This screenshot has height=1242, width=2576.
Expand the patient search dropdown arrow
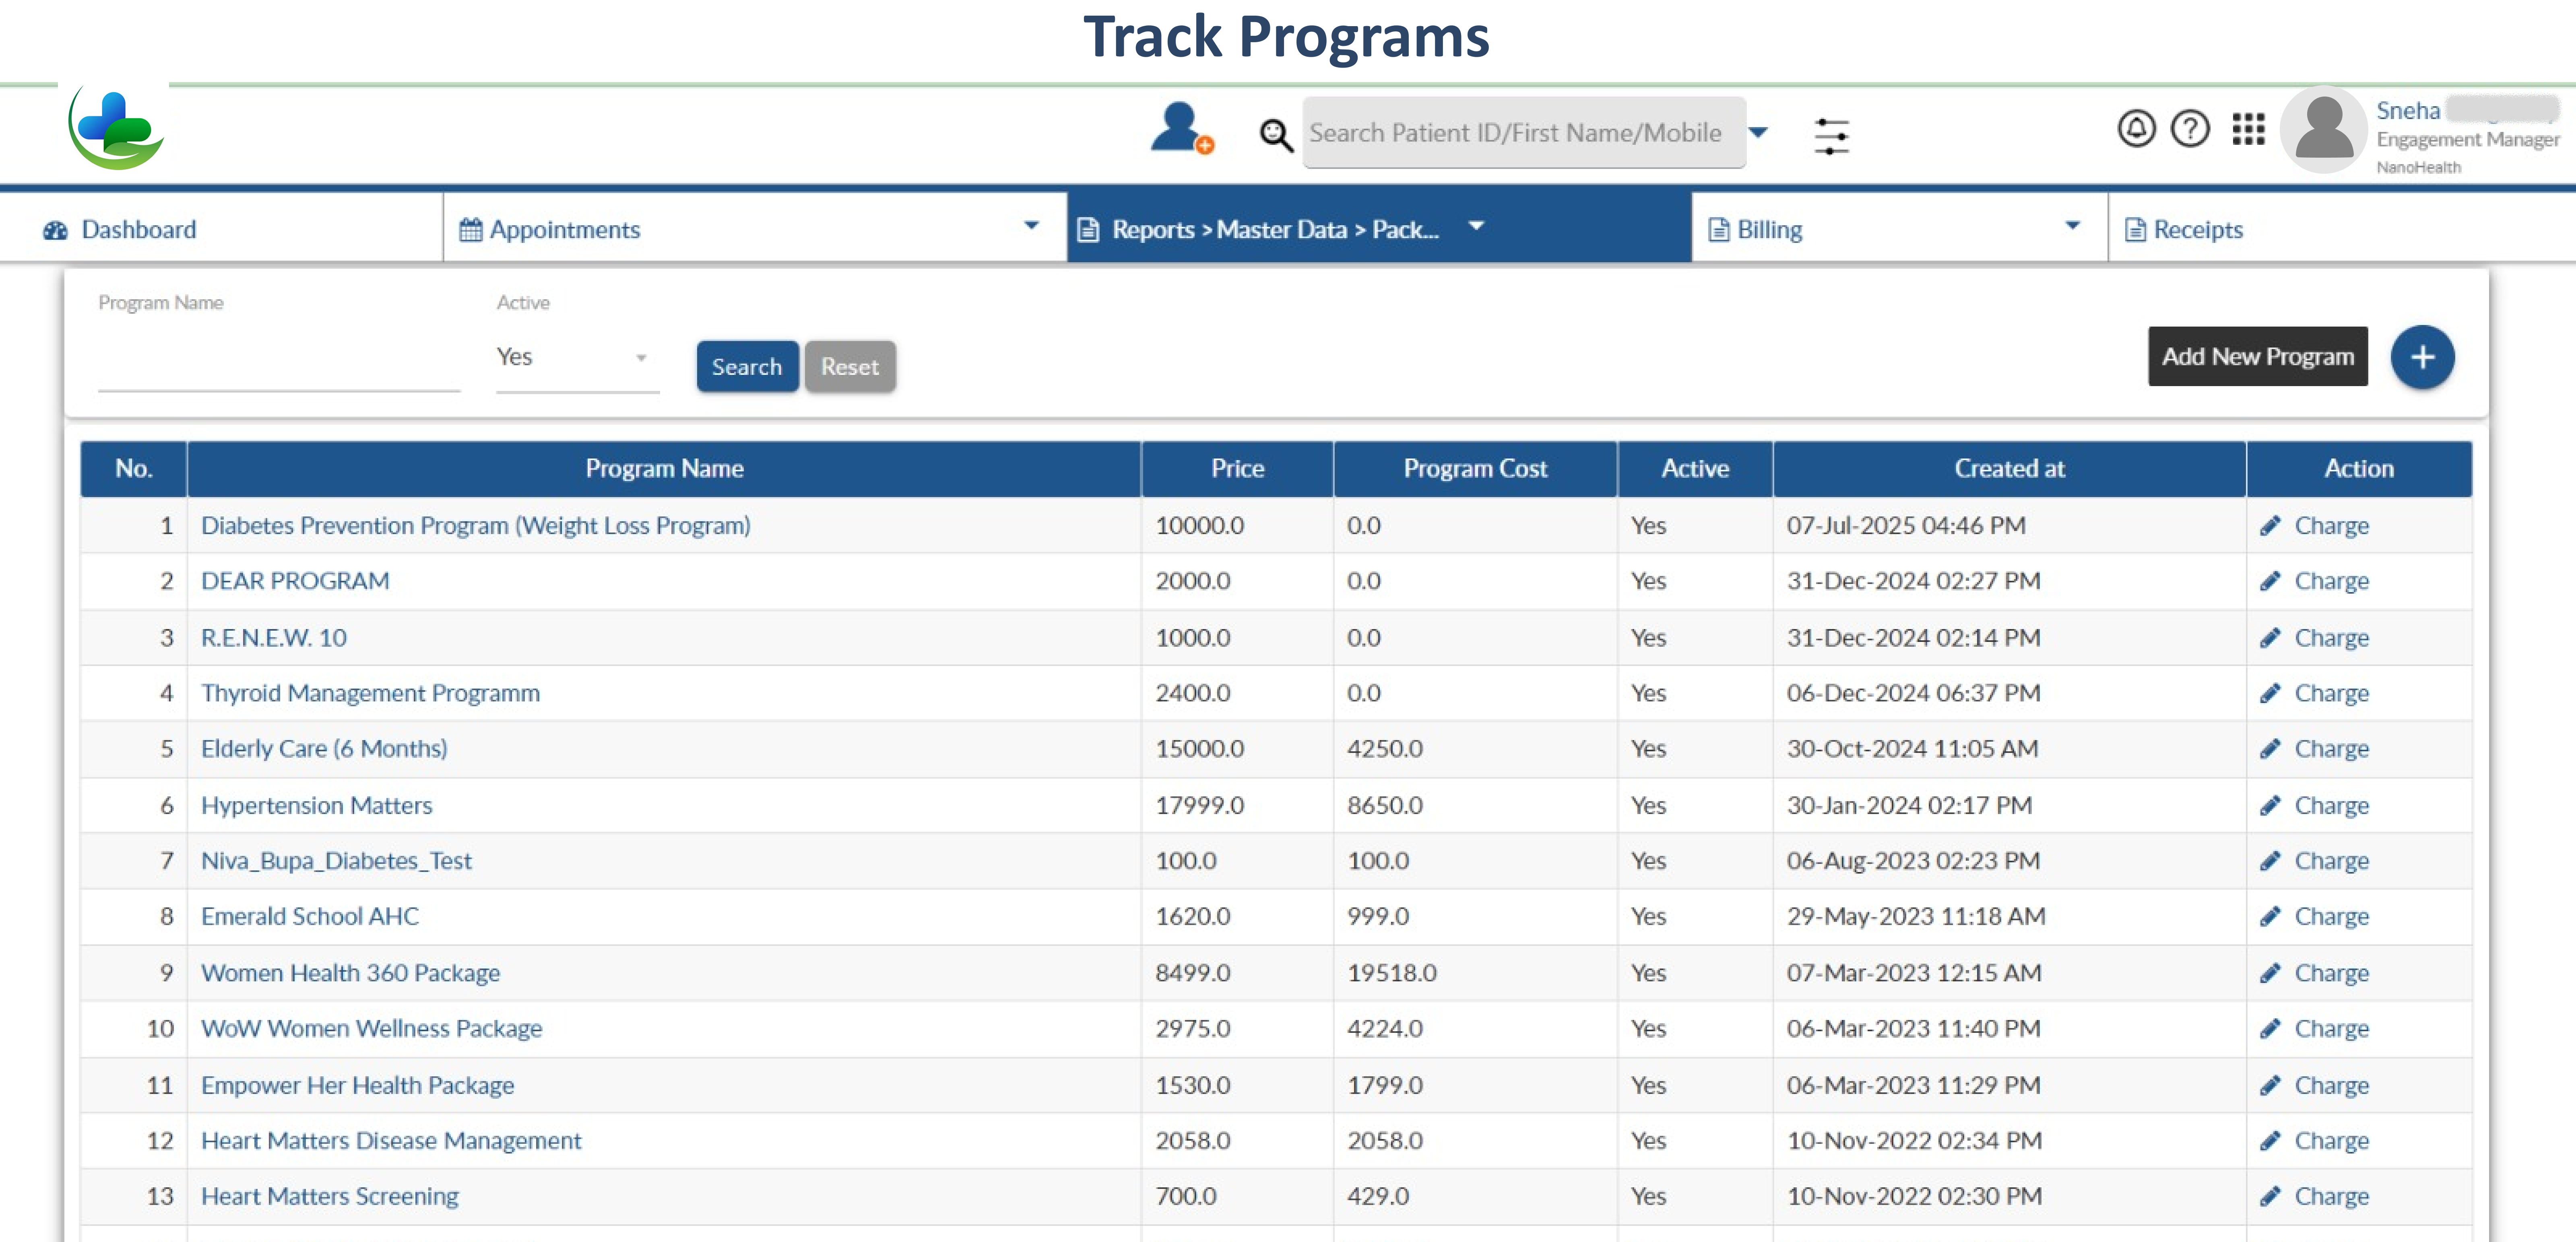point(1758,132)
